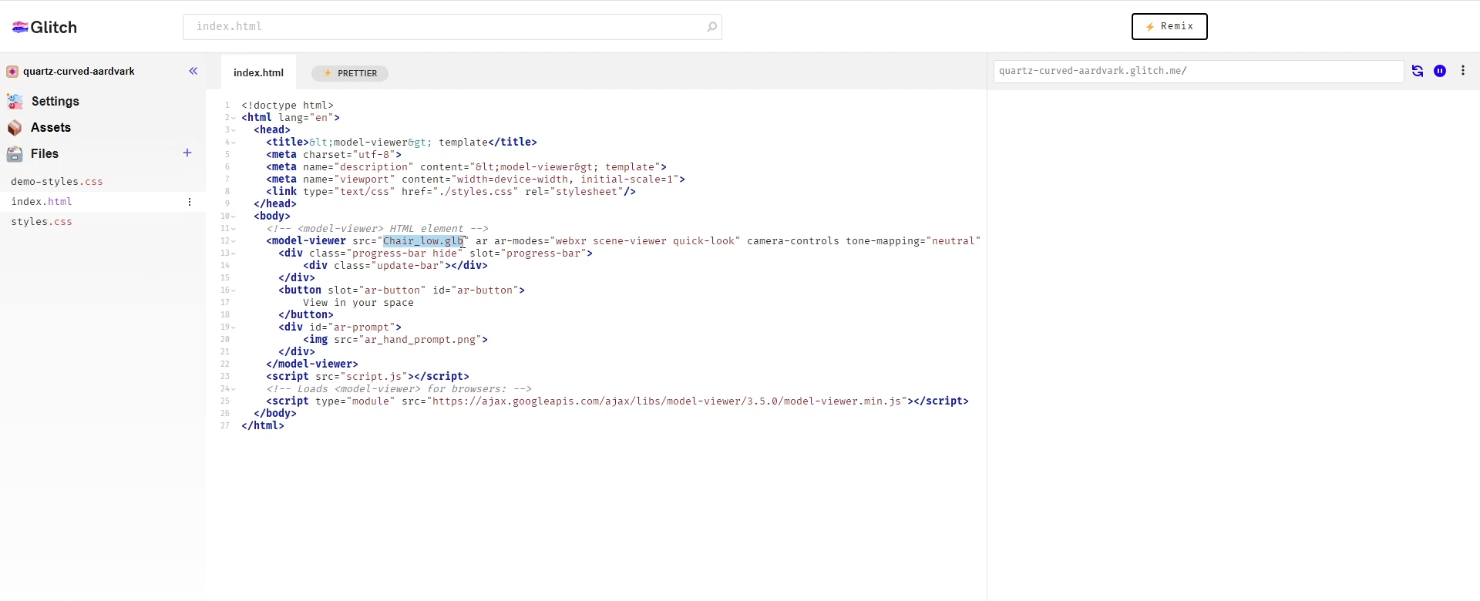
Task: Fold the model-viewer tag at line 12
Action: point(234,241)
